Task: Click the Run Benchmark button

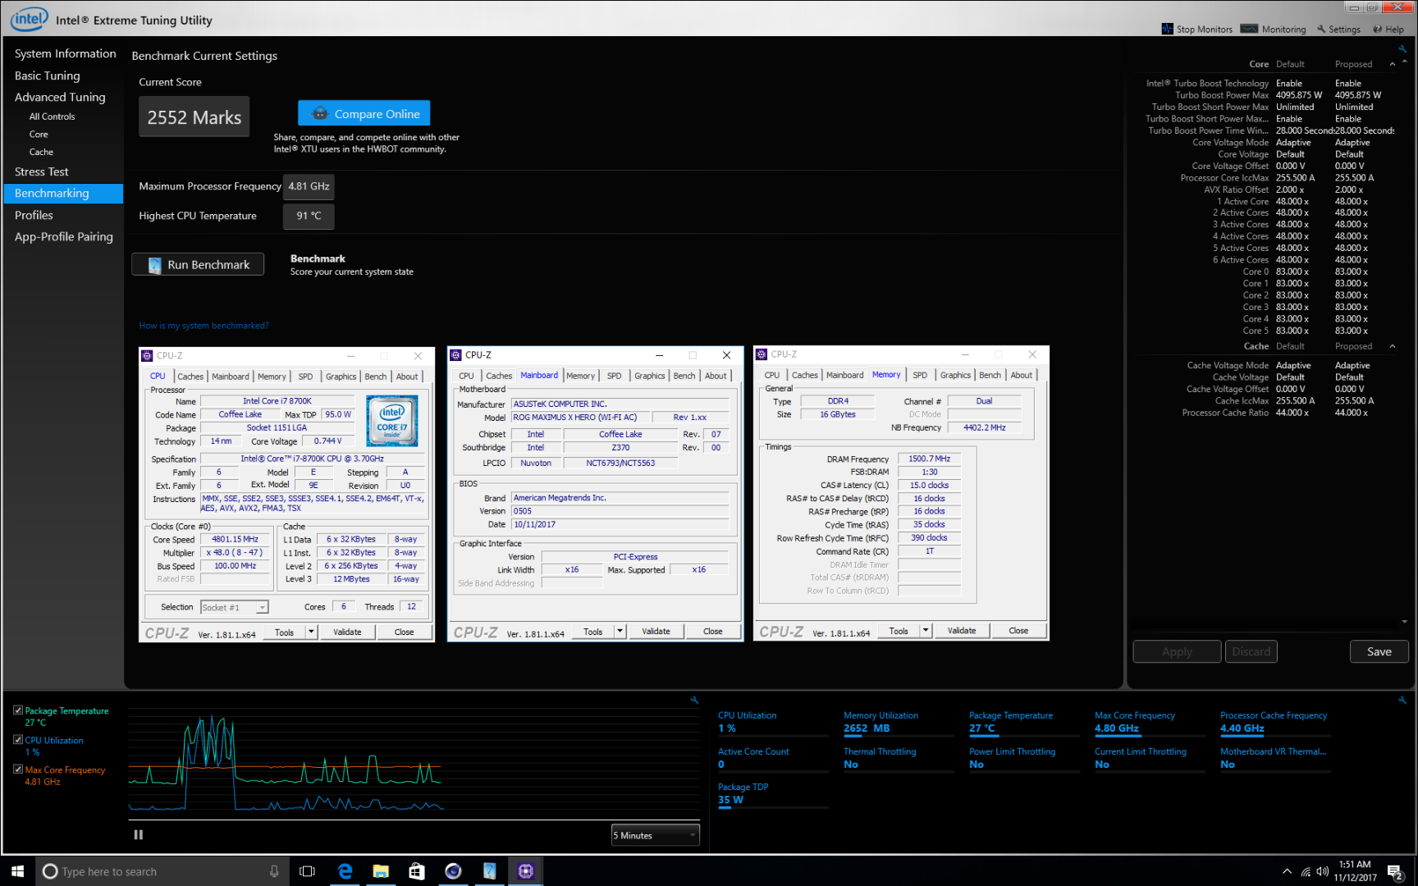Action: [x=198, y=264]
